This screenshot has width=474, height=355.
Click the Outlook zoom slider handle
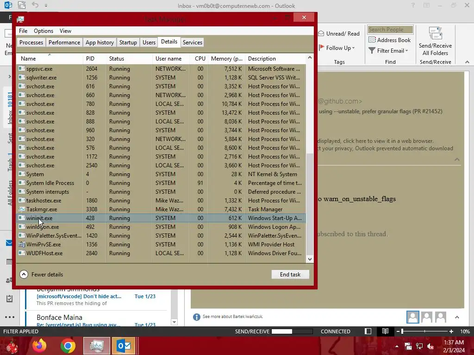click(402, 331)
